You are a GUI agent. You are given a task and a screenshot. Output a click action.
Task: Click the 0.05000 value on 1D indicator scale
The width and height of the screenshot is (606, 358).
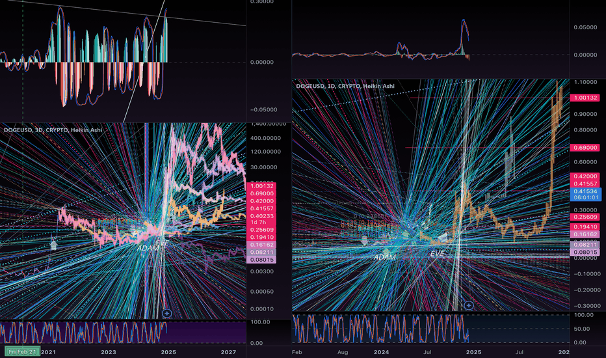[x=585, y=27]
